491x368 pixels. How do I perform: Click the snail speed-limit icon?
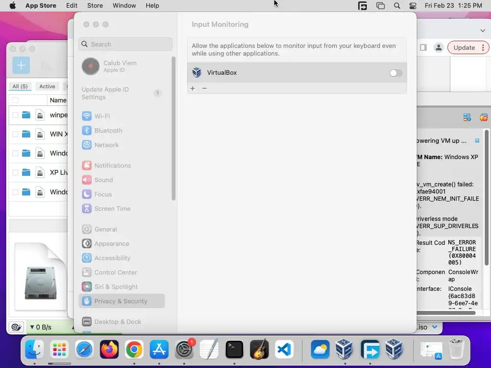coord(16,327)
